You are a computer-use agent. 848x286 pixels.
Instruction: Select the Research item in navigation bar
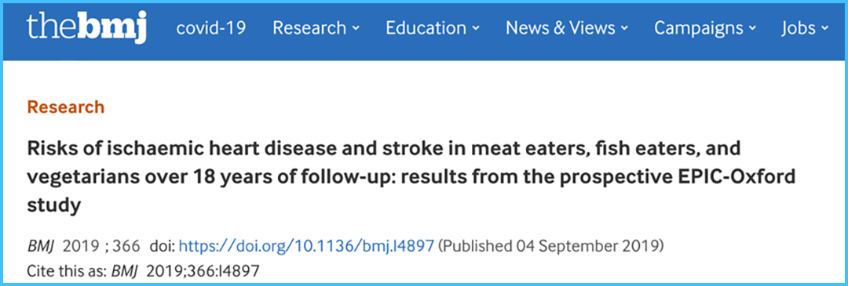[x=309, y=28]
